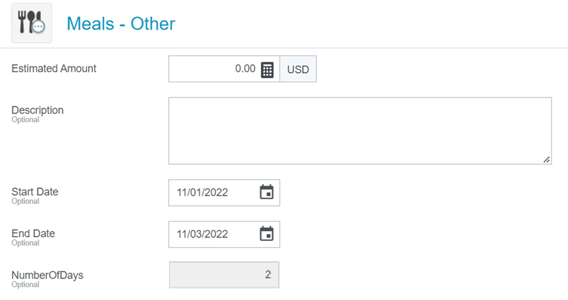Click the Meals - Other fork and knife icon
Viewport: 568px width, 300px height.
coord(32,23)
